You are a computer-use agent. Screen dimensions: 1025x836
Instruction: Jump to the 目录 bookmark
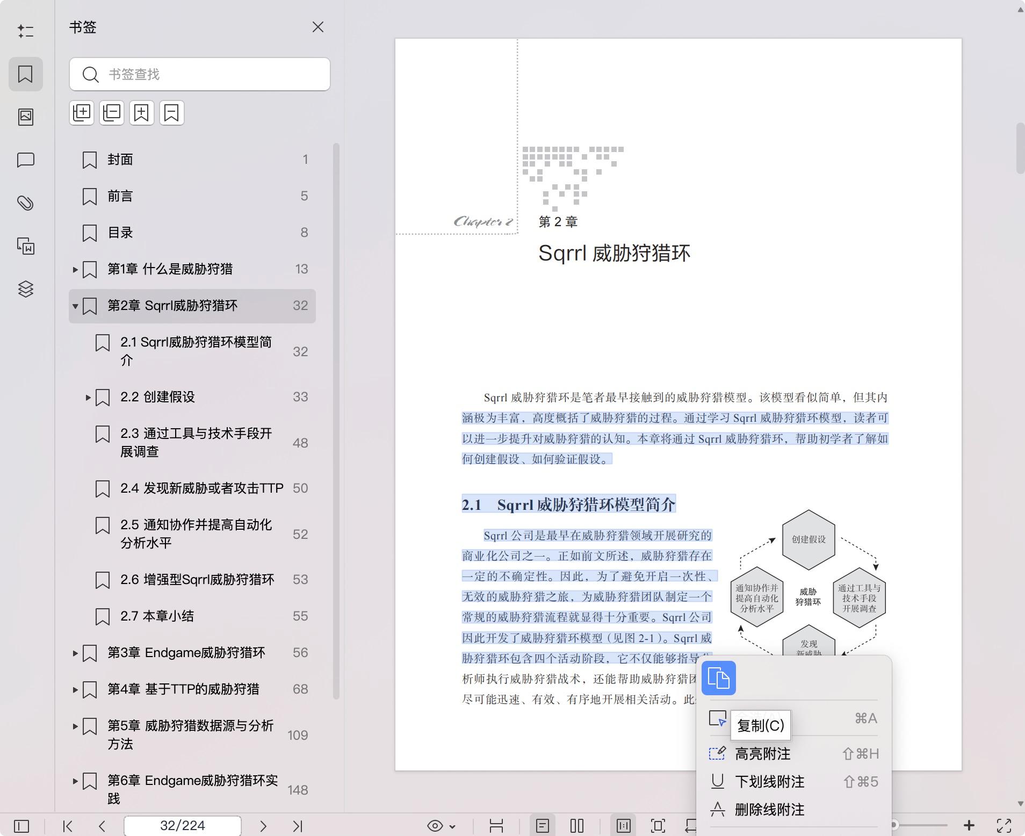192,233
